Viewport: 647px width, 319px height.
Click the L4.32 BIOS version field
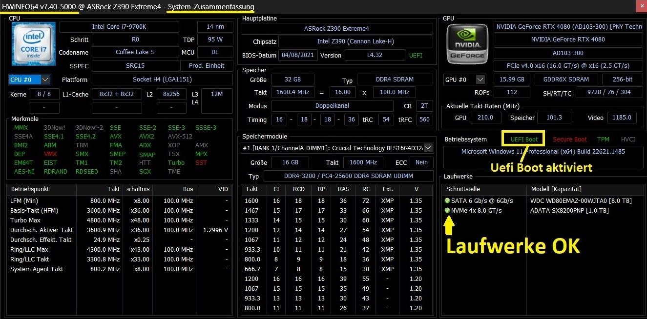(x=375, y=55)
